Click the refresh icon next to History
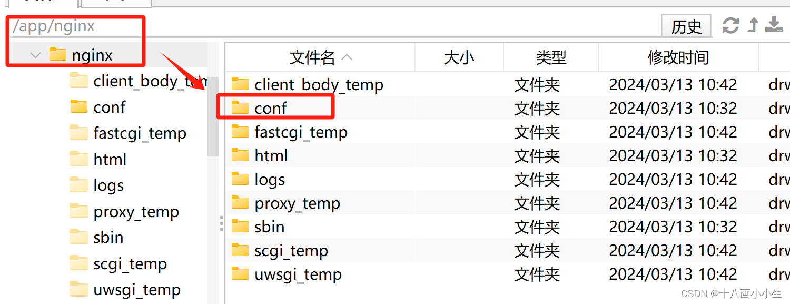Image resolution: width=790 pixels, height=304 pixels. point(730,25)
